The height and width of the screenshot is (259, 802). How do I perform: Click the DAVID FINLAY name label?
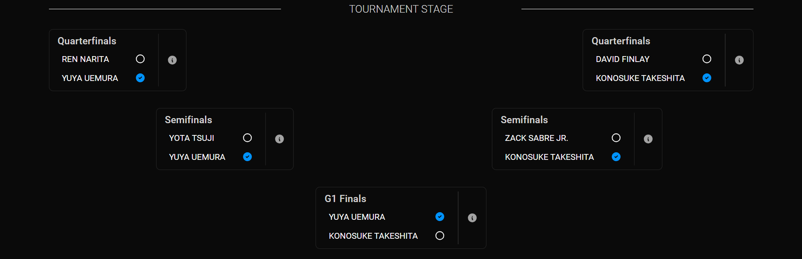tap(622, 59)
